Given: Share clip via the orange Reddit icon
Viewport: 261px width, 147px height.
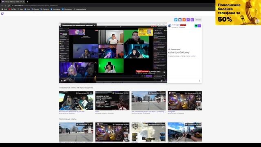Looking at the screenshot, I should 184,20.
